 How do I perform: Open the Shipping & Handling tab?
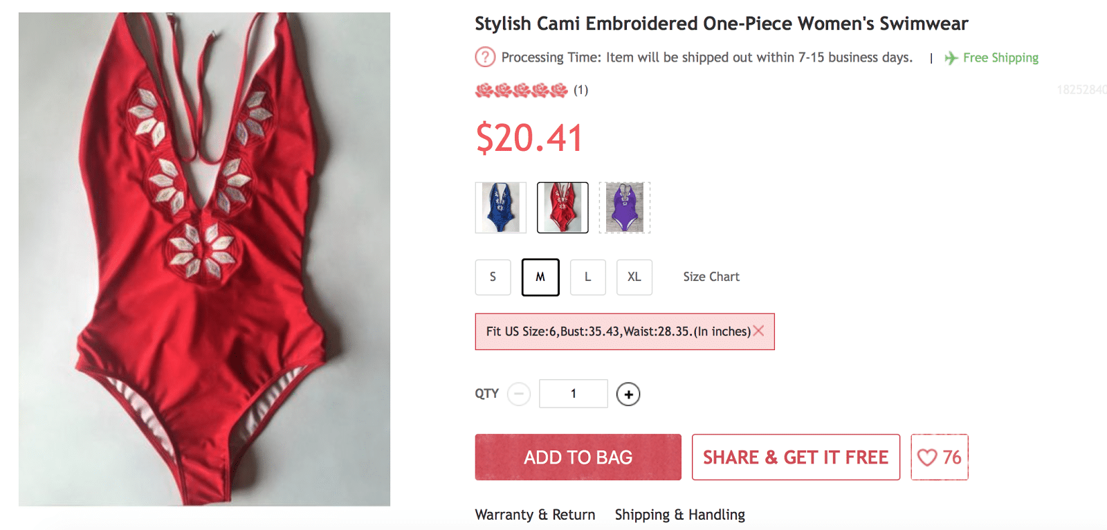pos(679,515)
